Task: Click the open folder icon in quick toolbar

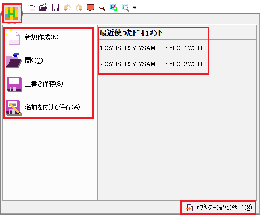Action: click(43, 7)
